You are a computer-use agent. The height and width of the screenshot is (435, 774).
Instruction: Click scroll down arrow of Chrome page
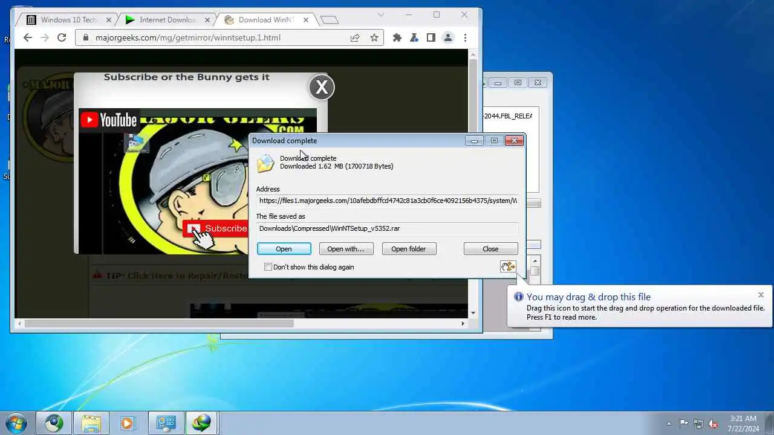(473, 313)
